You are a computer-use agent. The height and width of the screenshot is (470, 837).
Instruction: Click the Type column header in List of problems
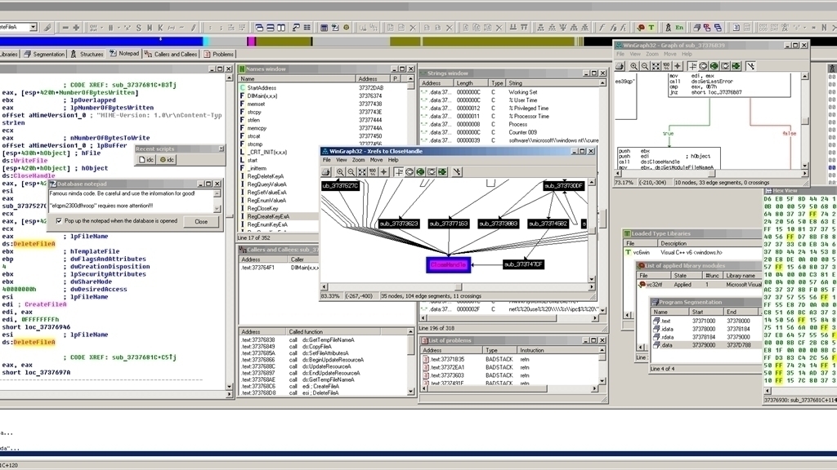[500, 350]
